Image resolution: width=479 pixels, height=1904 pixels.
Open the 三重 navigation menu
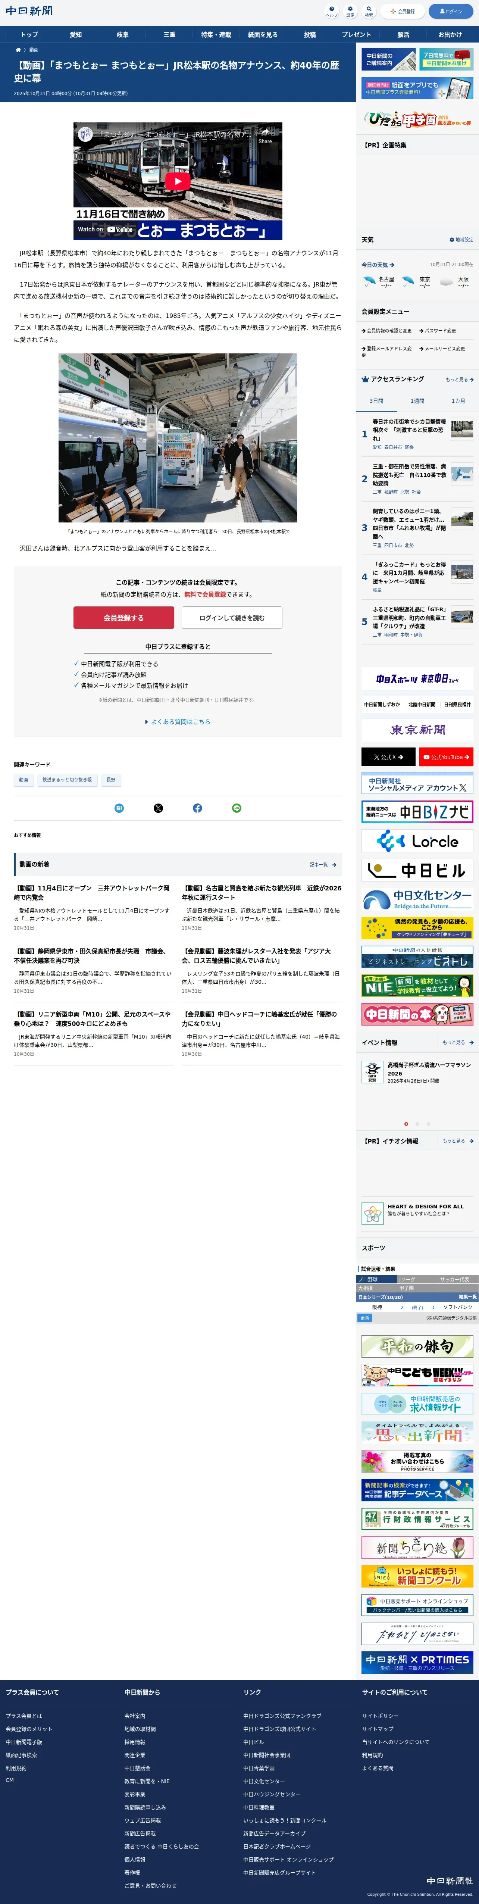pos(169,35)
